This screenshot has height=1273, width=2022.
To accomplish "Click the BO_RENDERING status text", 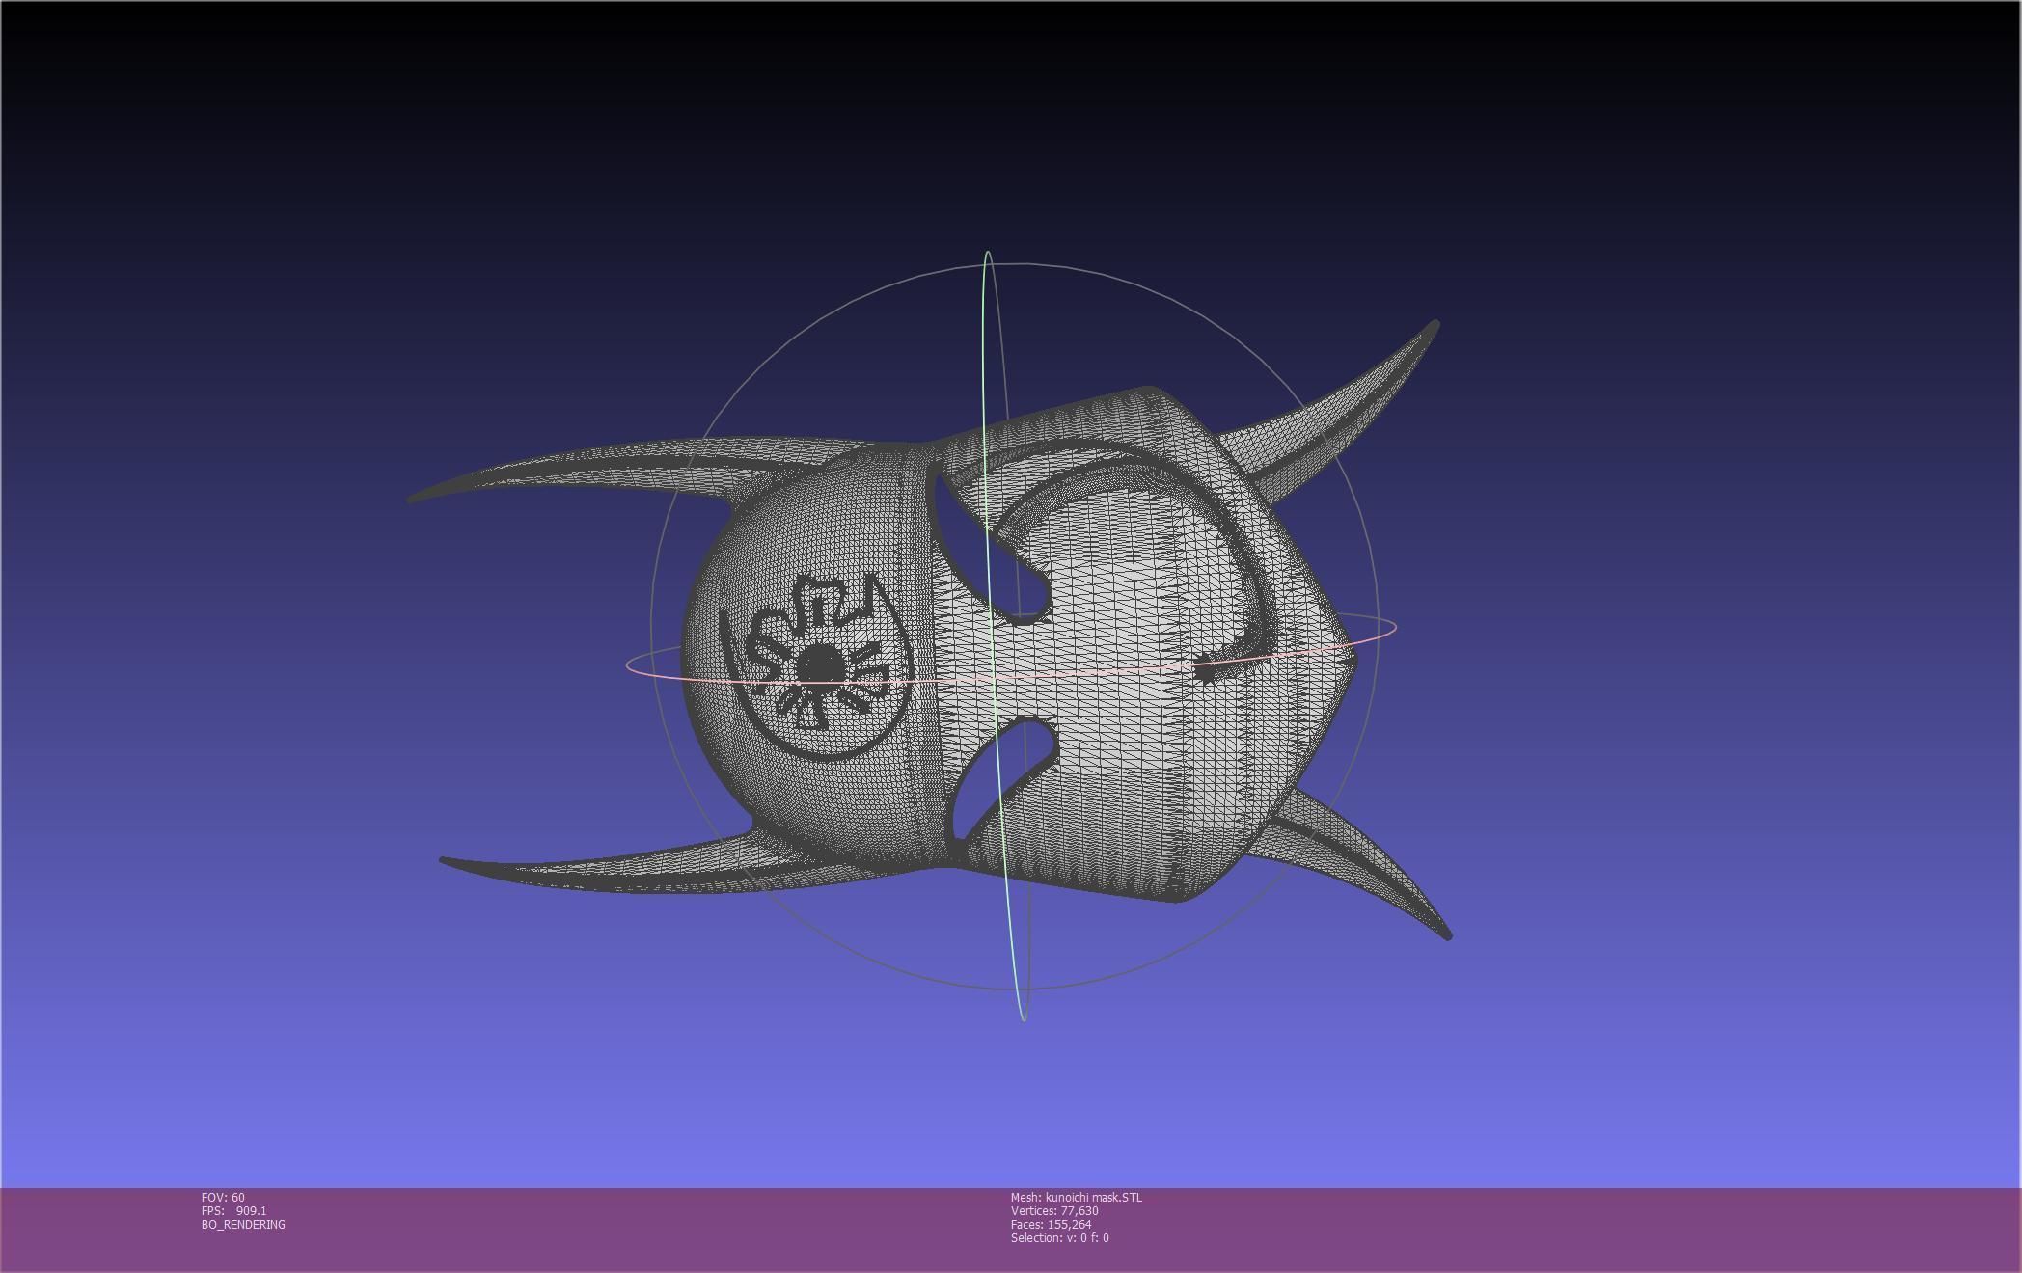I will 243,1225.
